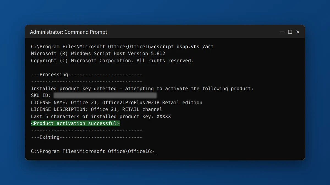The height and width of the screenshot is (185, 330).
Task: Click the blurred SKU ID value
Action: pos(105,95)
